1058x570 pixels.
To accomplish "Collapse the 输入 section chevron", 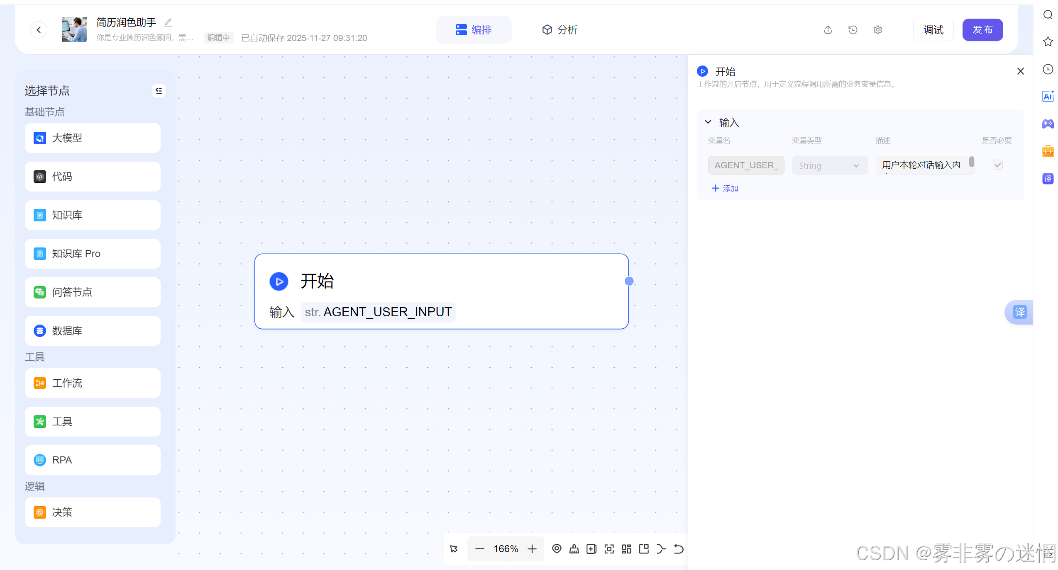I will pos(708,122).
